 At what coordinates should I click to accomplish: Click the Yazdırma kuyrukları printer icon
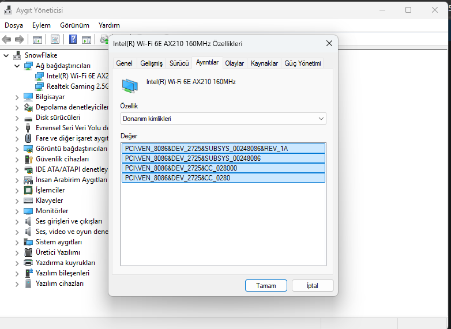click(28, 263)
